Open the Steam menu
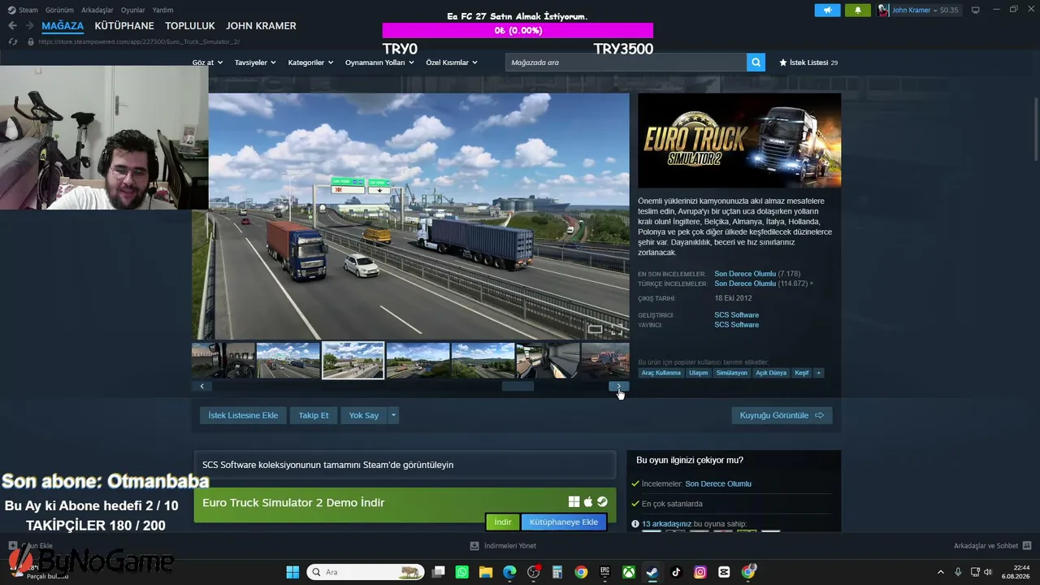 (x=23, y=10)
